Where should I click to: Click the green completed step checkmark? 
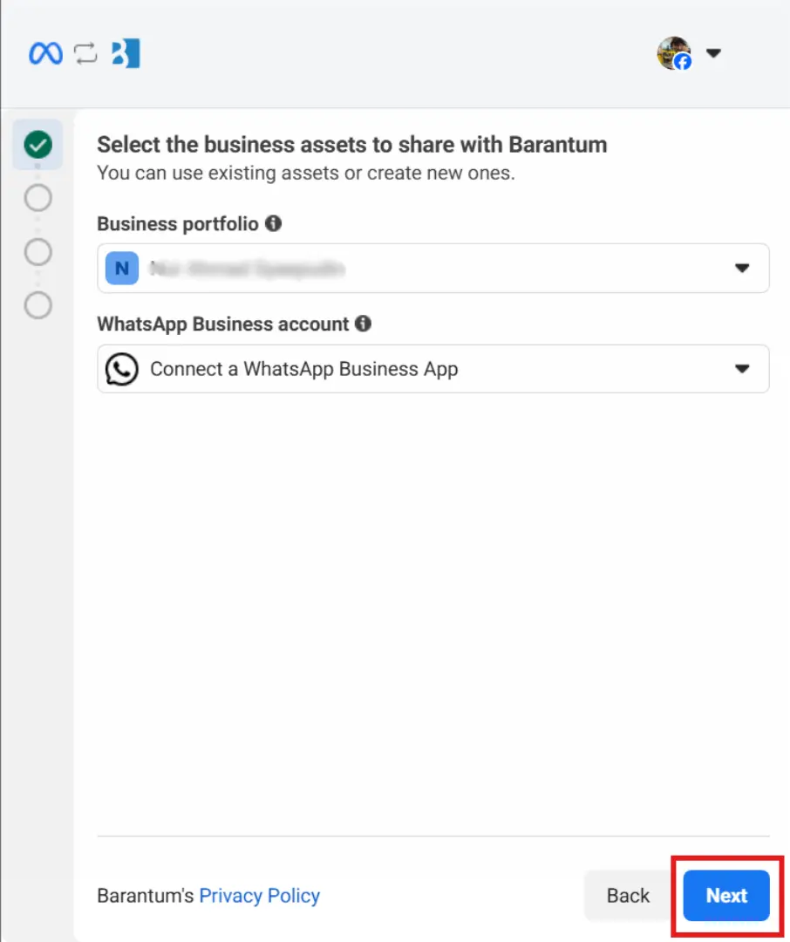(37, 145)
